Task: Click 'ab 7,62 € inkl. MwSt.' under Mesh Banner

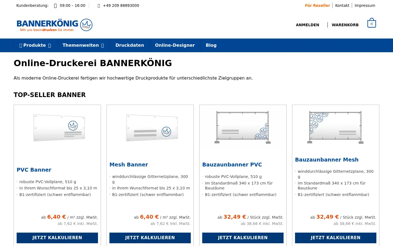Action: tap(171, 224)
